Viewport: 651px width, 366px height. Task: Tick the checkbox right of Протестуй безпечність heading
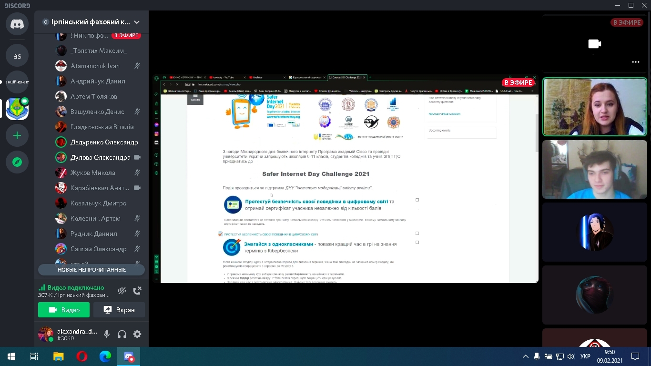pyautogui.click(x=417, y=200)
